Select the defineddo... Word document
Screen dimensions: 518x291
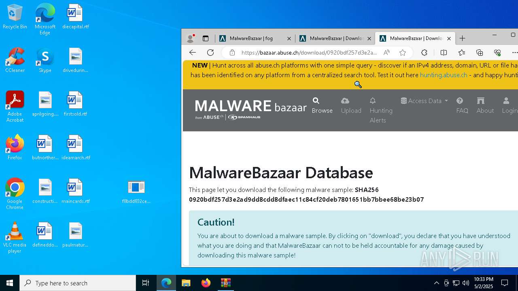click(45, 235)
